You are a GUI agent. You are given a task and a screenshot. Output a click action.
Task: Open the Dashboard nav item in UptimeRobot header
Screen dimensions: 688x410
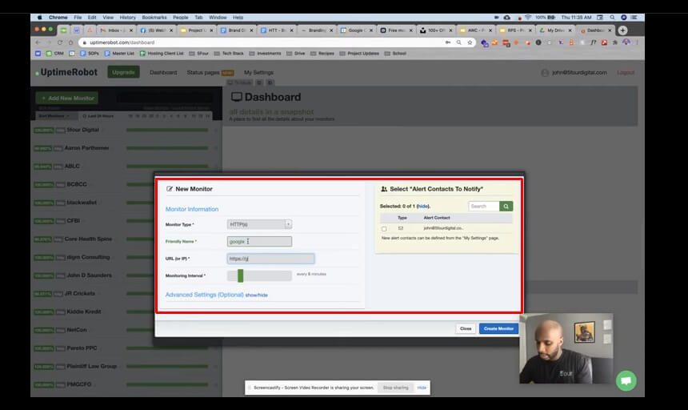[163, 72]
